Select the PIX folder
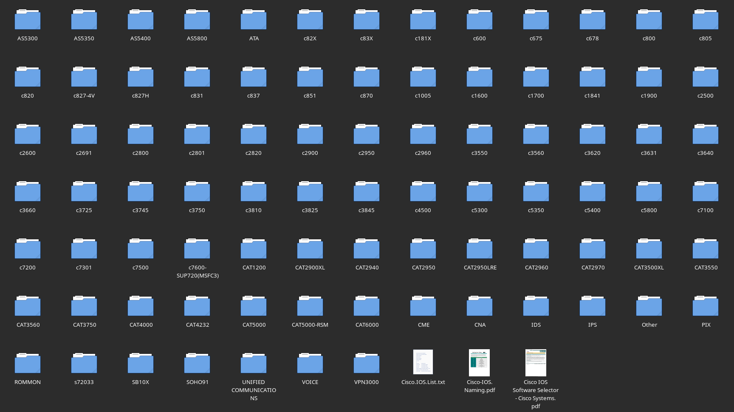Viewport: 734px width, 412px height. [x=706, y=306]
